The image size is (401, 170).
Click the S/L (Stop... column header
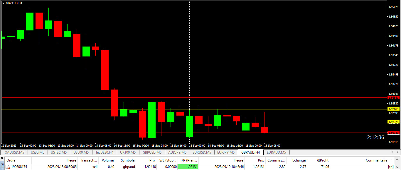click(167, 160)
